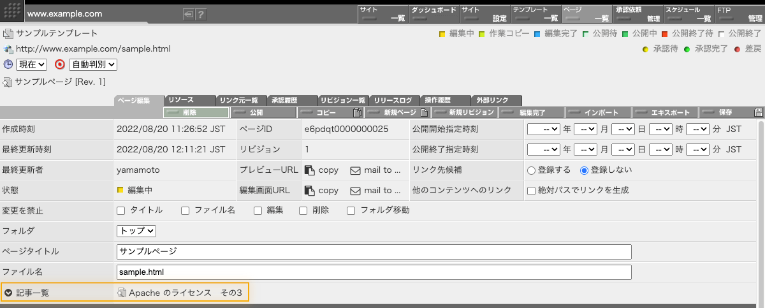This screenshot has height=308, width=765.
Task: Select the 登録する radio button
Action: (x=531, y=170)
